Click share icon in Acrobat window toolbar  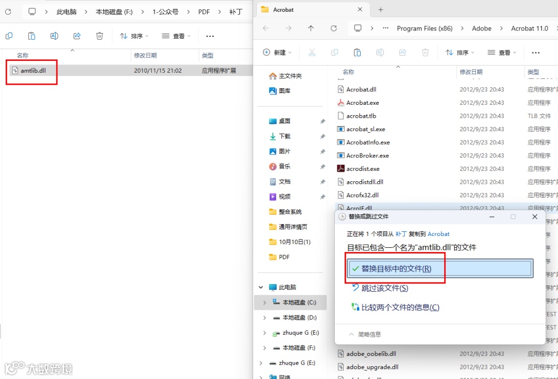(x=402, y=53)
